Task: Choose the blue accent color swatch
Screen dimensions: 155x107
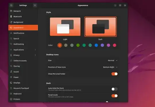Action: tap(96, 45)
